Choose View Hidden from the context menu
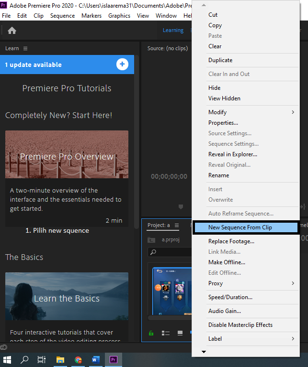Image resolution: width=308 pixels, height=367 pixels. pyautogui.click(x=252, y=98)
